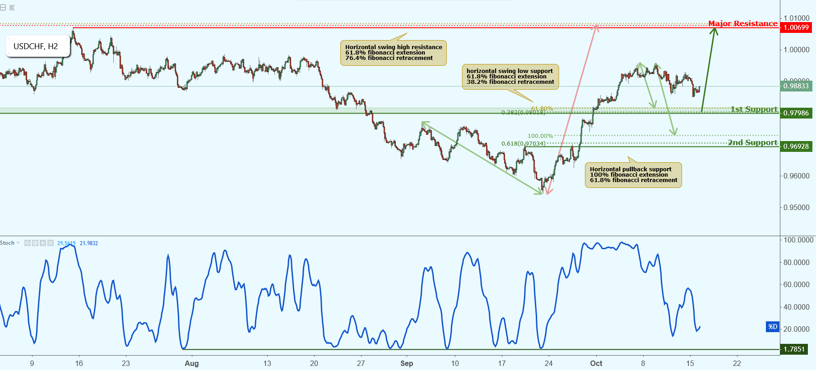Click the 22 date label on the time axis
The image size is (816, 370).
coord(737,363)
